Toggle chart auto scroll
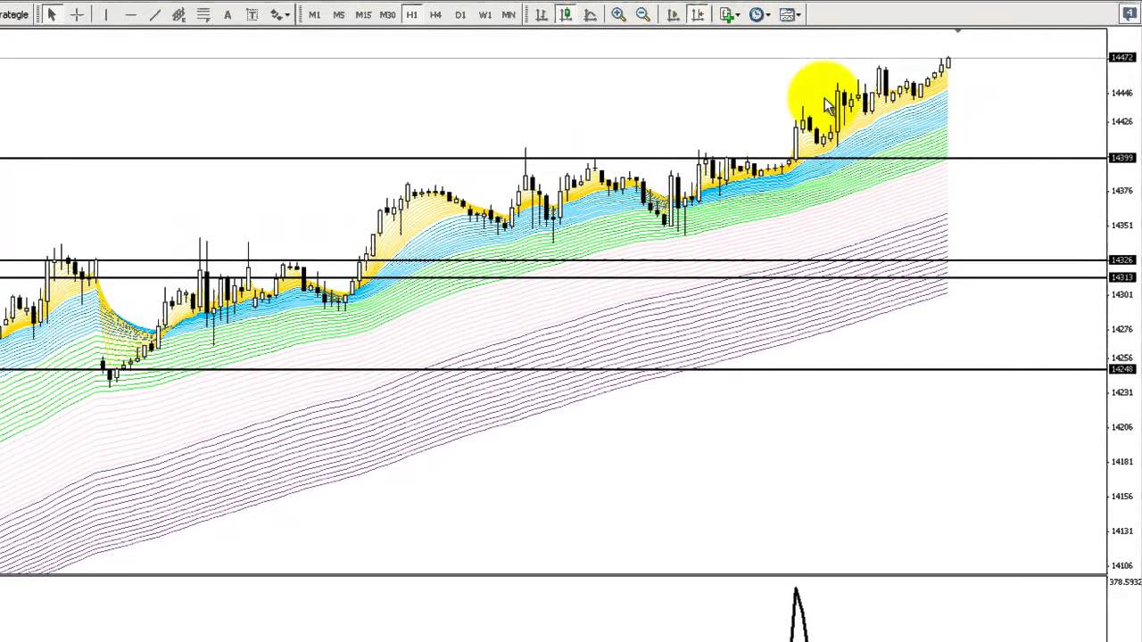Viewport: 1142px width, 642px height. 673,14
